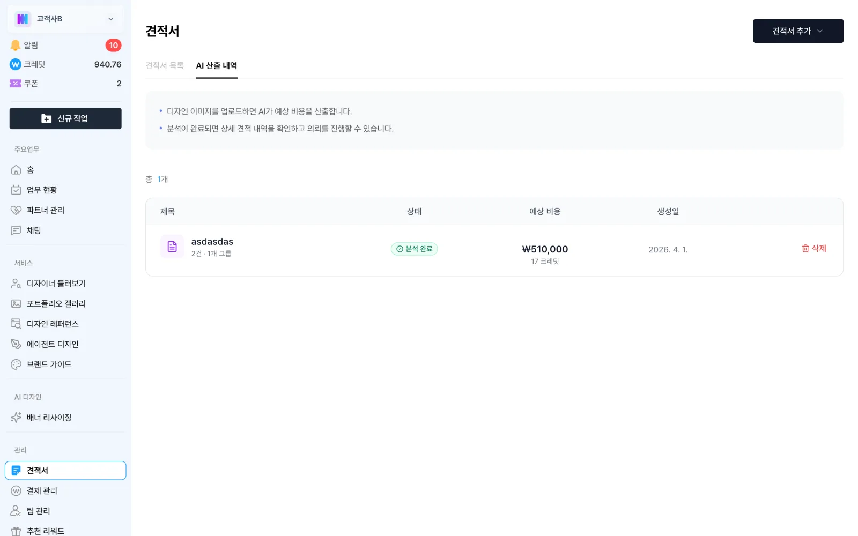This screenshot has height=536, width=858.
Task: Click the gift icon beside 추천 리워드
Action: click(x=16, y=531)
